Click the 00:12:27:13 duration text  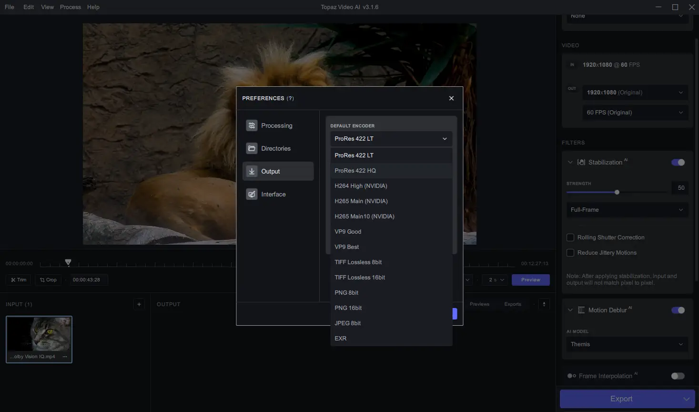[535, 264]
